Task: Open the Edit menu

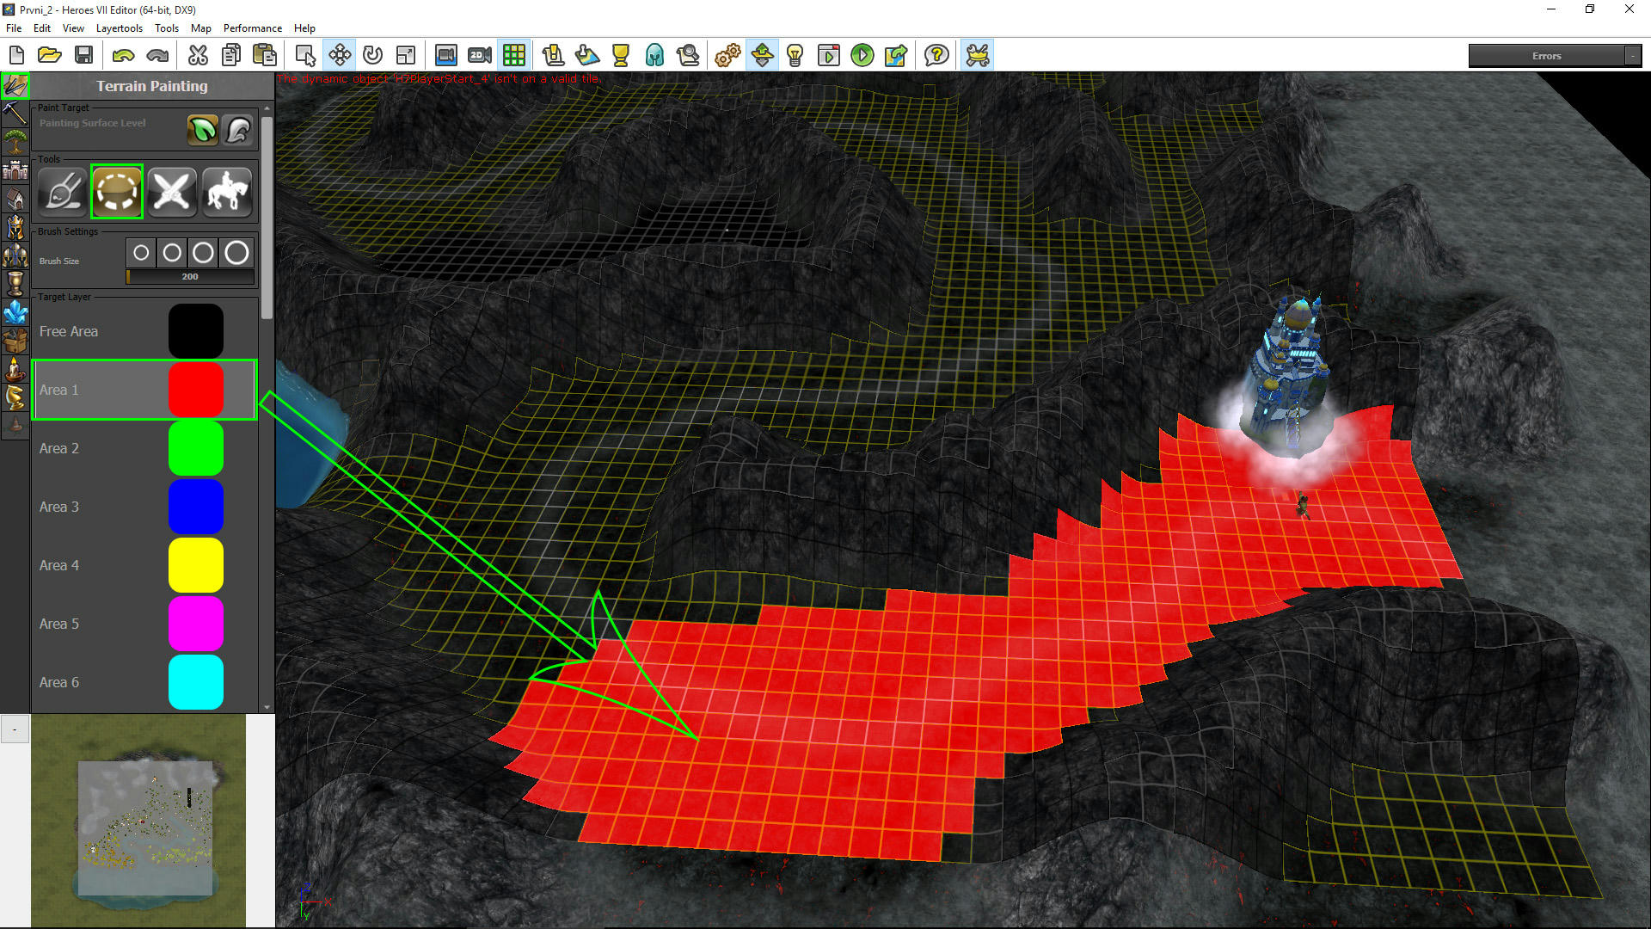Action: click(42, 28)
